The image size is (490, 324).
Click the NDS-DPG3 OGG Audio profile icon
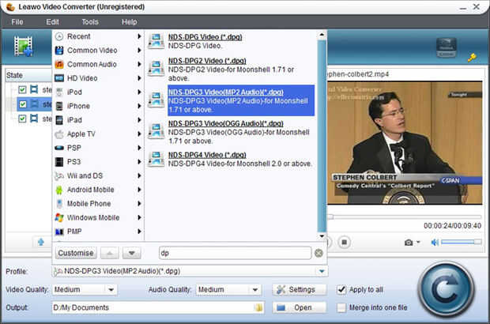click(156, 131)
